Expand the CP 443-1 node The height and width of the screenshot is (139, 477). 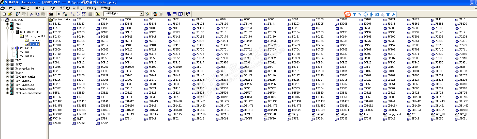(12, 48)
